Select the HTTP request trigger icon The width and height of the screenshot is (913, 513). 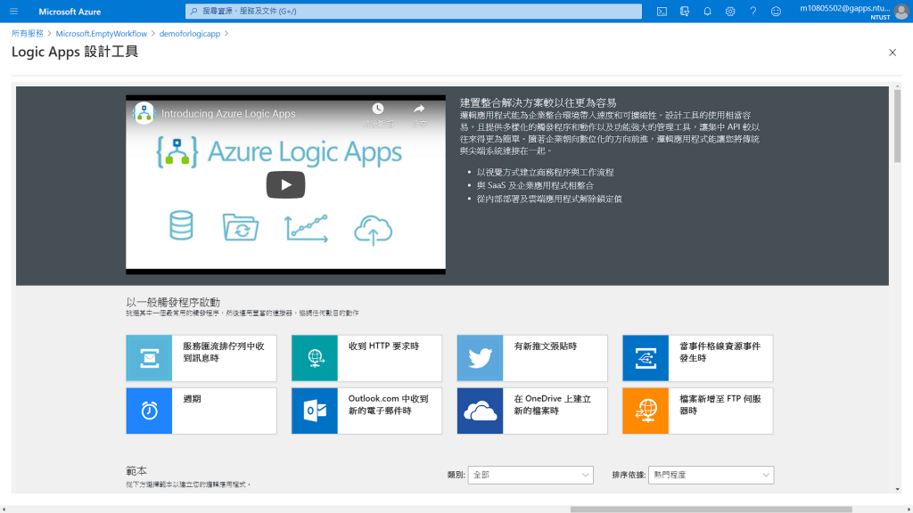[315, 358]
